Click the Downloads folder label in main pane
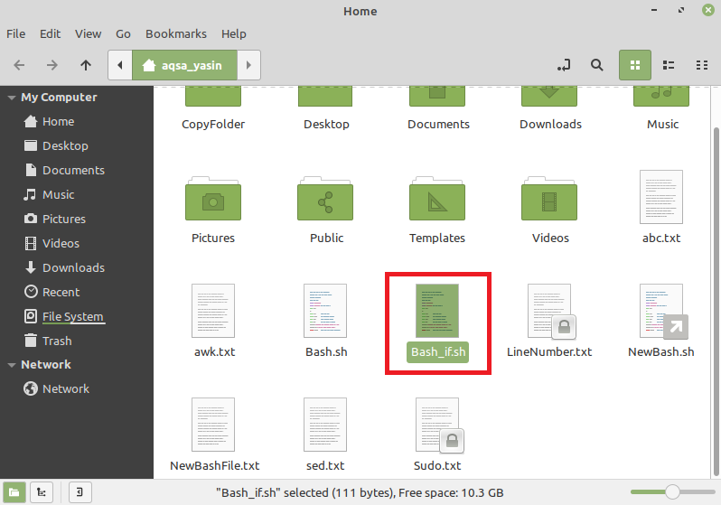The width and height of the screenshot is (721, 505). pyautogui.click(x=550, y=124)
